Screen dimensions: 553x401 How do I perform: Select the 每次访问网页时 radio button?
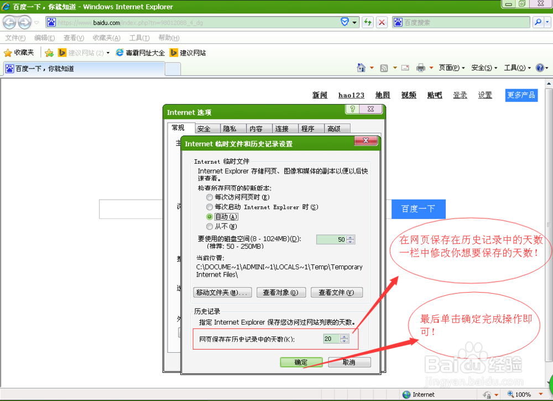[x=210, y=197]
